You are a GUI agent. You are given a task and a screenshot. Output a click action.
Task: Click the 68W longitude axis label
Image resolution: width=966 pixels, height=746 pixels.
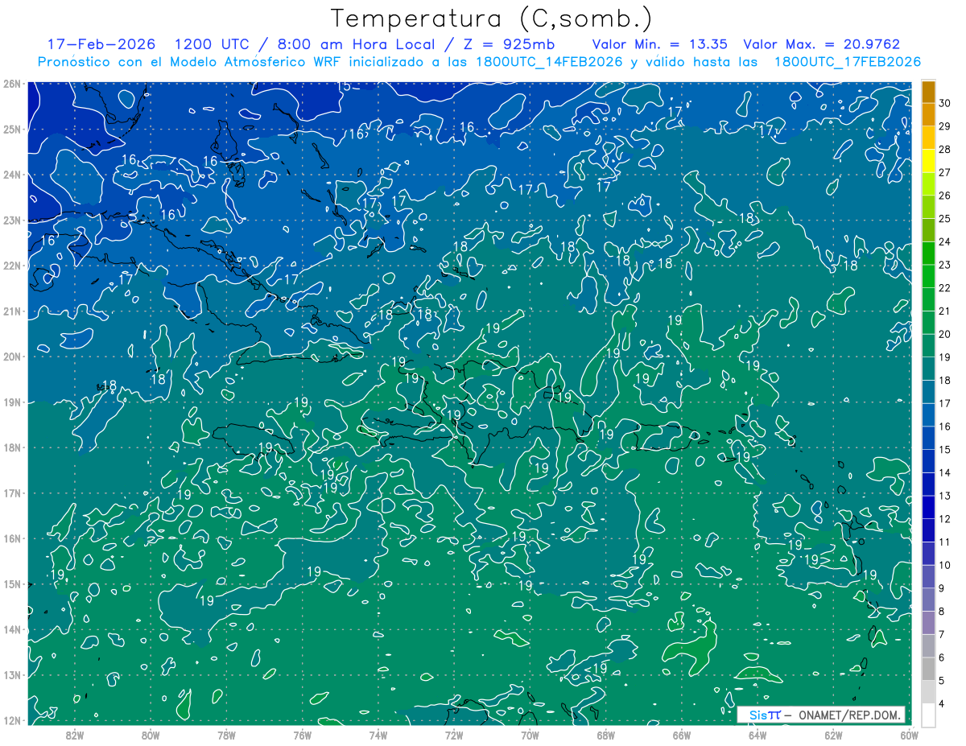point(606,735)
